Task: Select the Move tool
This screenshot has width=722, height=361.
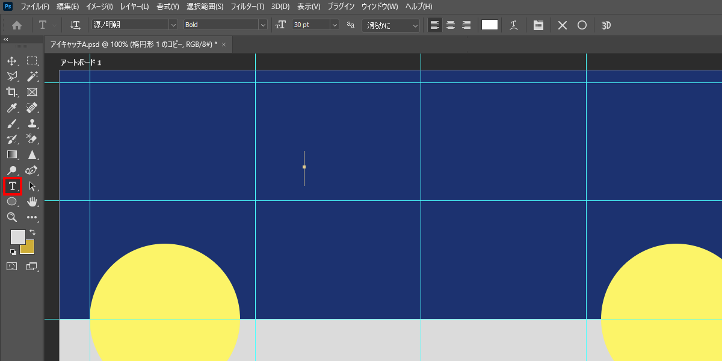Action: (x=11, y=61)
